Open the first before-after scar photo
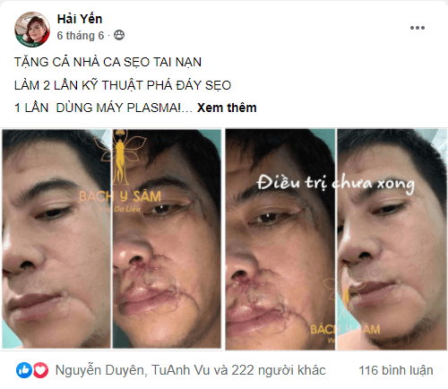The width and height of the screenshot is (448, 389). tap(112, 238)
